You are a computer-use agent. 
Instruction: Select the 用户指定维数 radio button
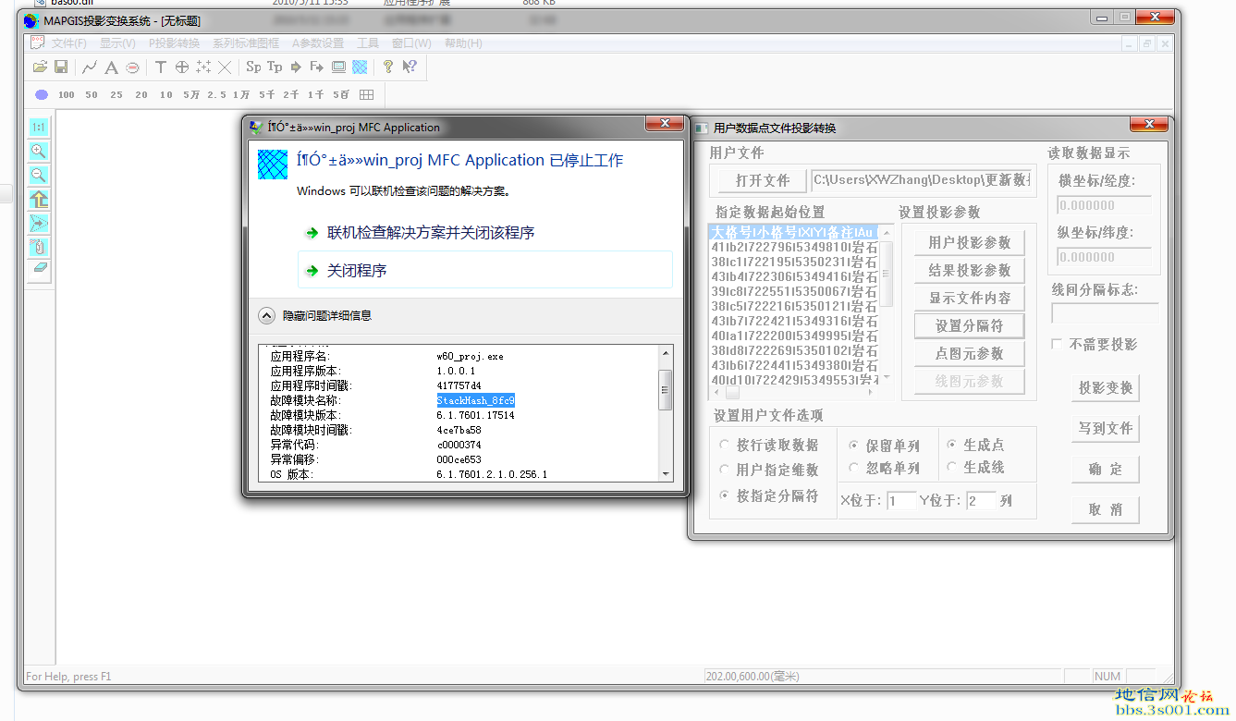pos(725,470)
